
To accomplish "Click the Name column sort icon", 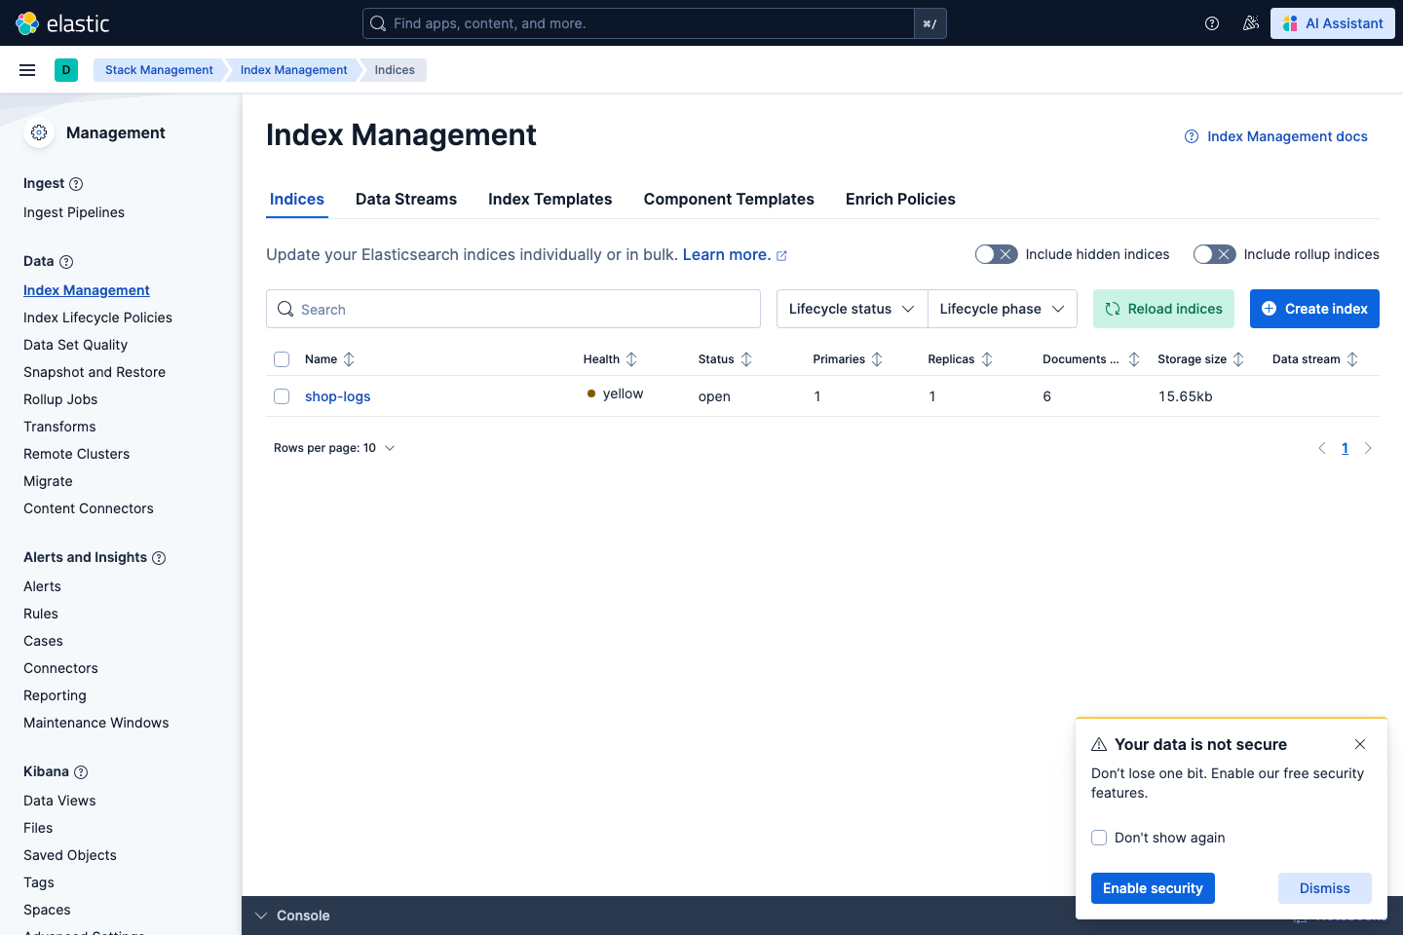I will [349, 359].
